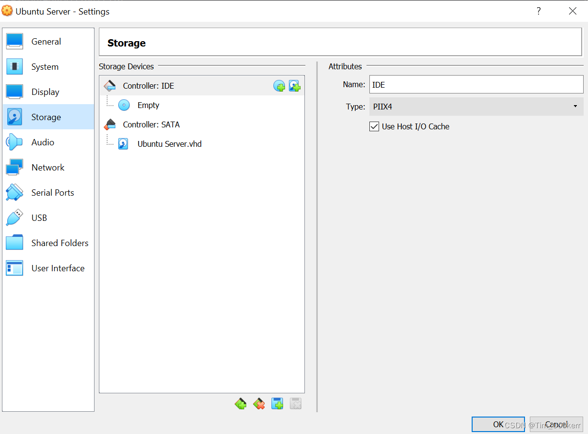The height and width of the screenshot is (434, 588).
Task: Click the Display screen icon
Action: click(15, 92)
